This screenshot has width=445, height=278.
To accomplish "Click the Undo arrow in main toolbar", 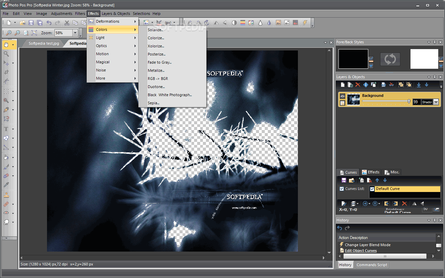I will click(x=49, y=23).
